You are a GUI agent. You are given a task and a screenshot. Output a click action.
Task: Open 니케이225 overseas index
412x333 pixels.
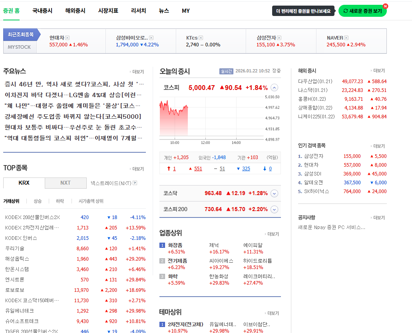[x=316, y=117]
